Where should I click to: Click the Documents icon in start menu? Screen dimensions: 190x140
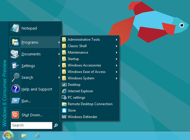tap(15, 54)
